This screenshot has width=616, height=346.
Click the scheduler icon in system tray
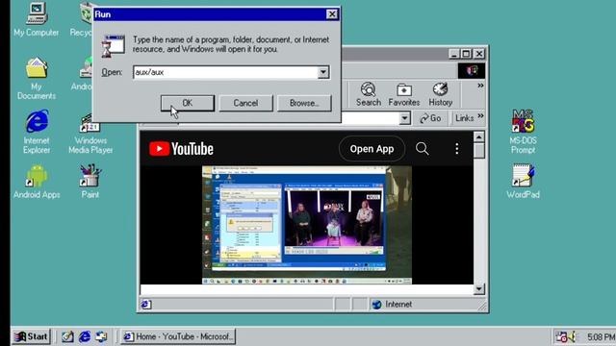[x=561, y=336]
